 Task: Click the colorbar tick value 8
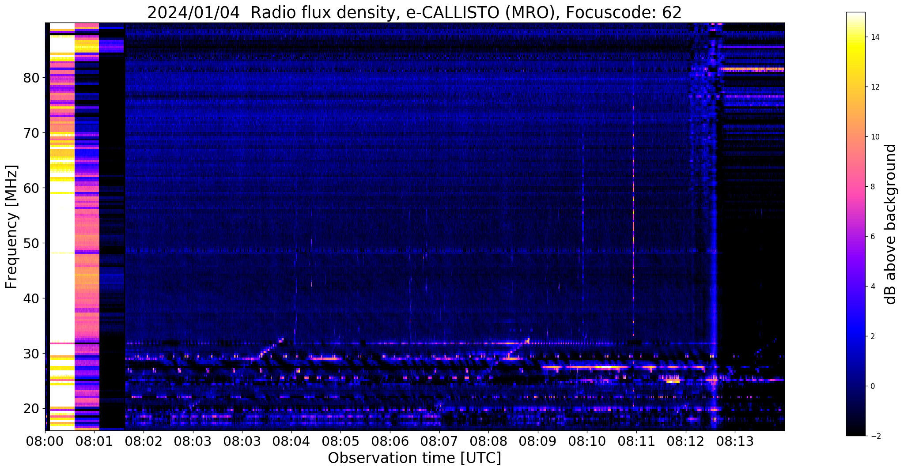[x=872, y=187]
